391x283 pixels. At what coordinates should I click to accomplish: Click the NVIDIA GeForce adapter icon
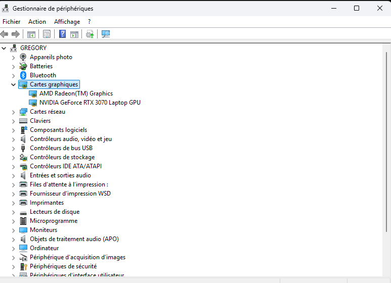[x=33, y=103]
